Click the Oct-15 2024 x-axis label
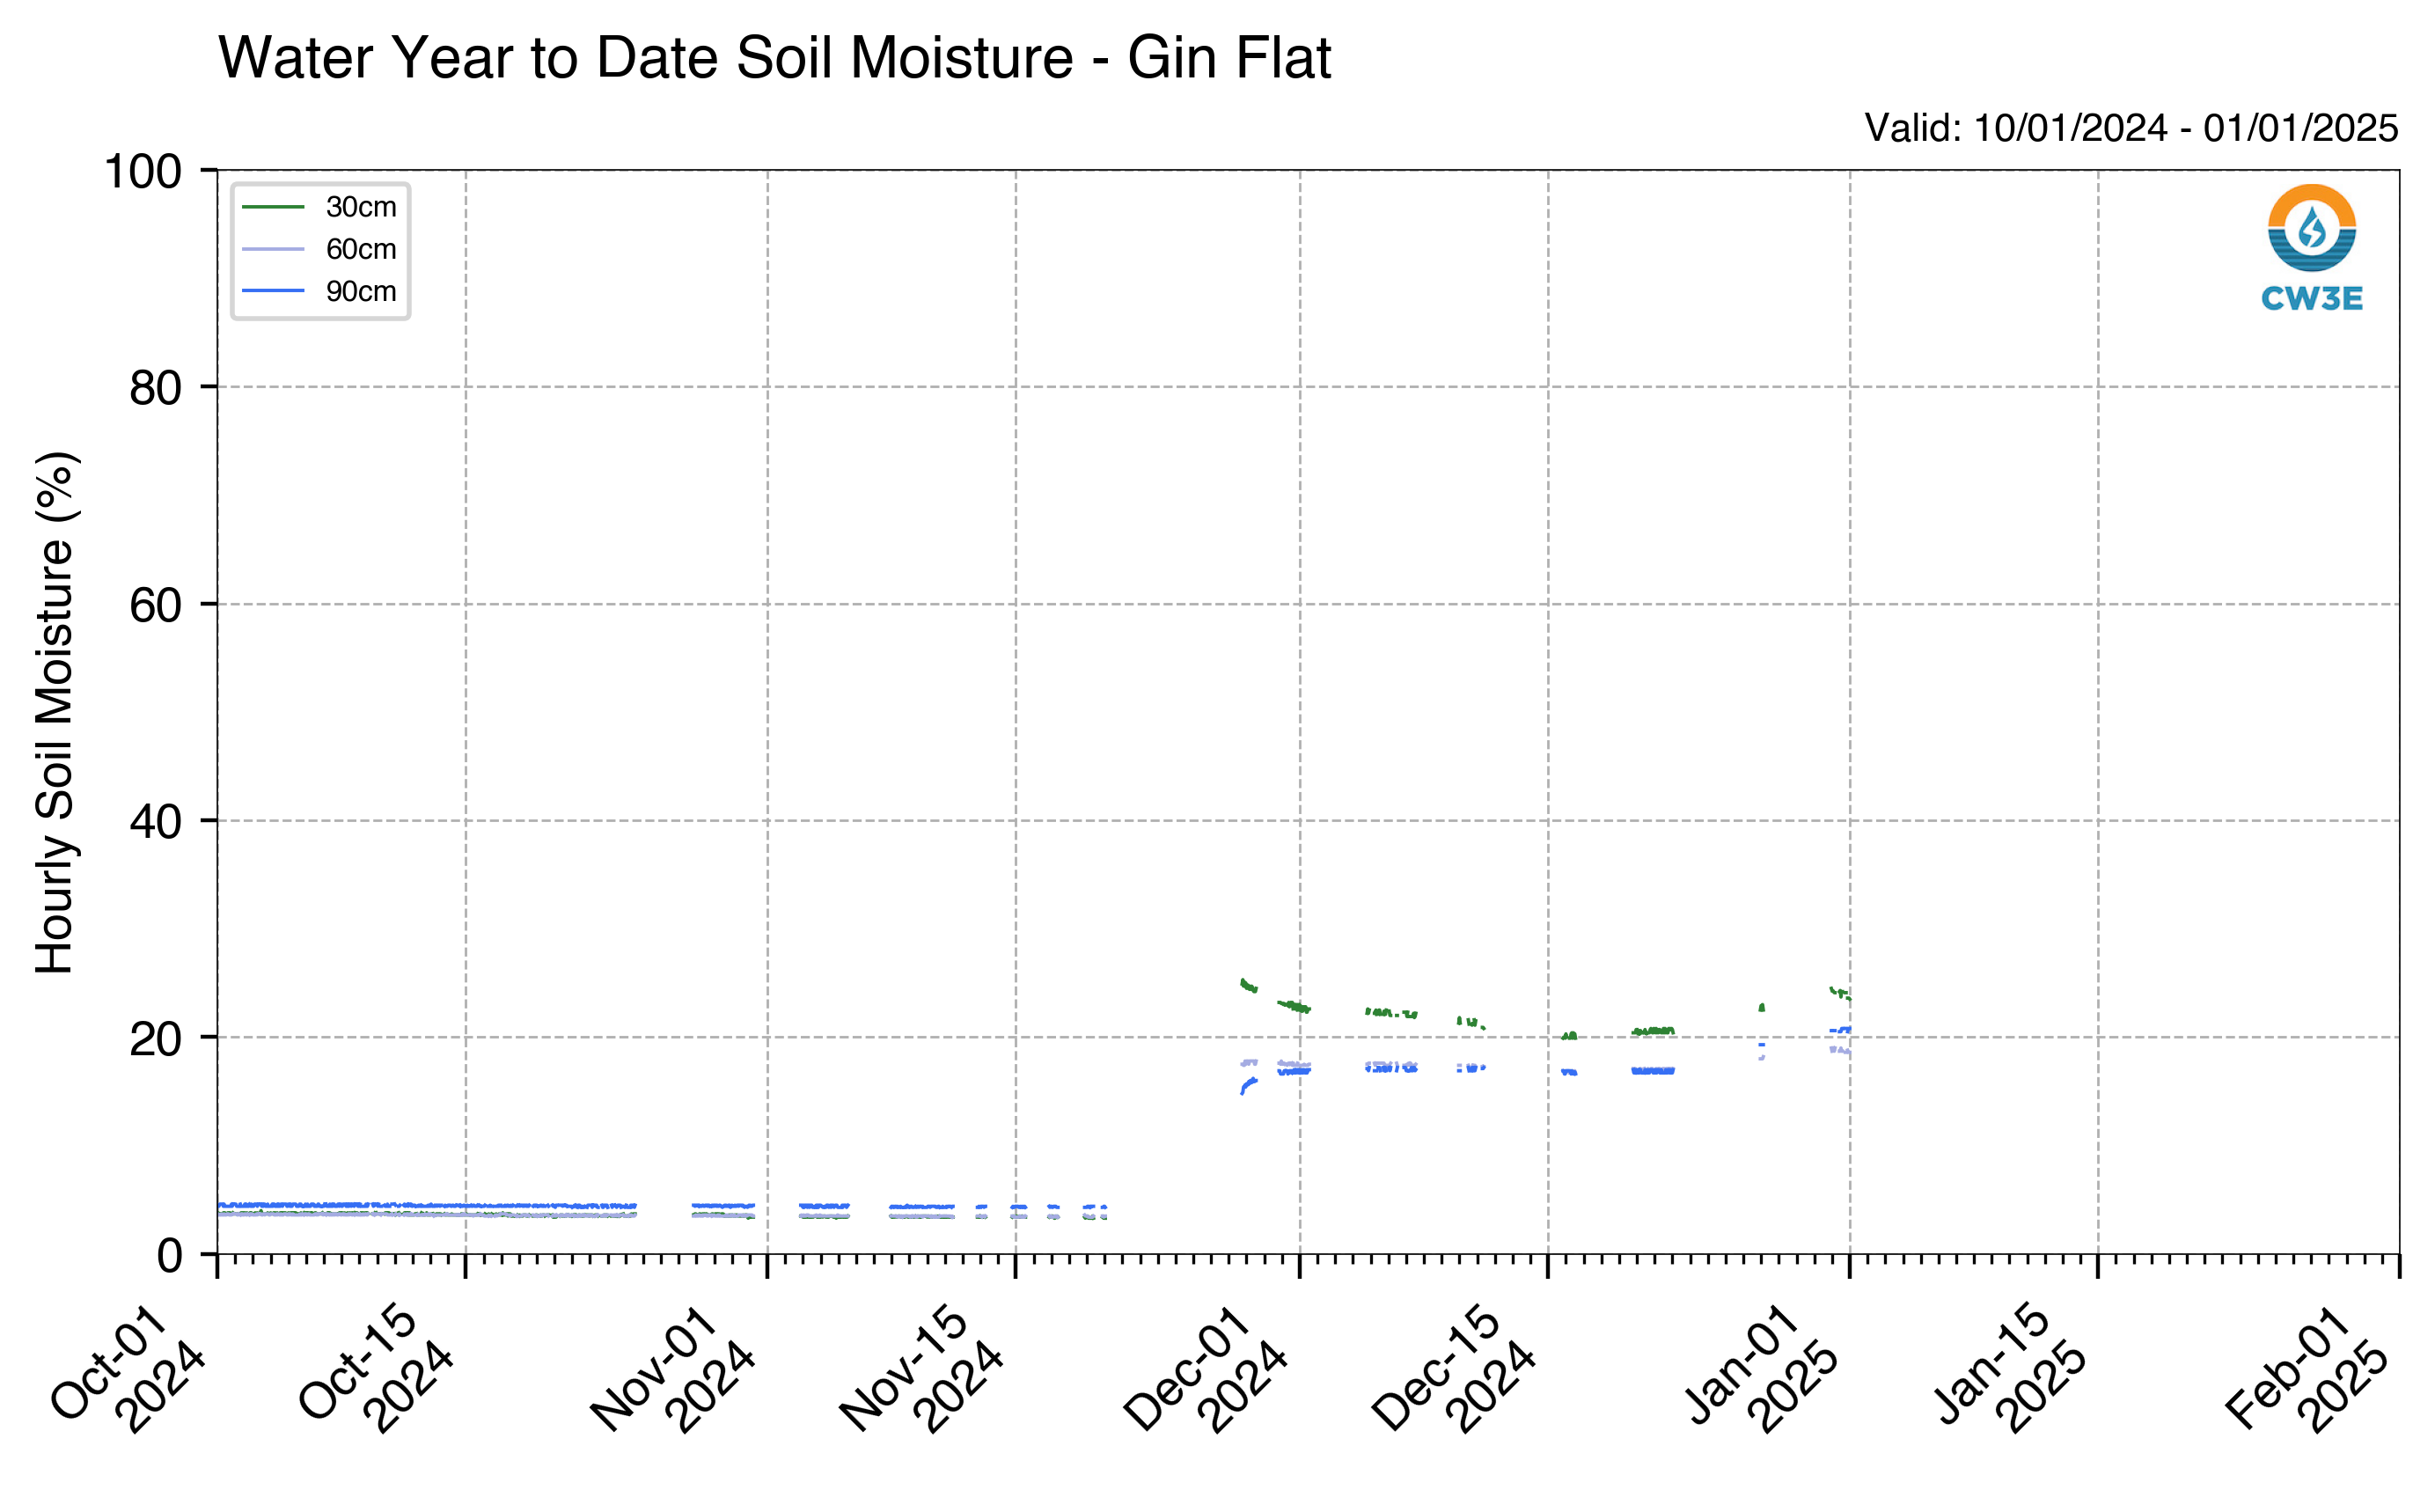The image size is (2435, 1512). click(378, 1368)
